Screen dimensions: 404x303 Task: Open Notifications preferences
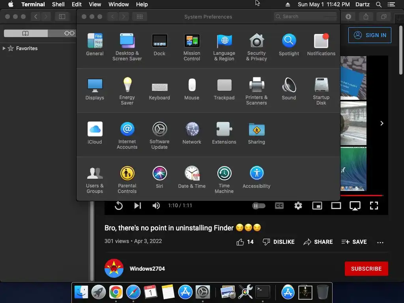pyautogui.click(x=321, y=45)
